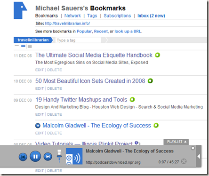
Task: Expand the PLAYLIST panel
Action: pos(176,142)
